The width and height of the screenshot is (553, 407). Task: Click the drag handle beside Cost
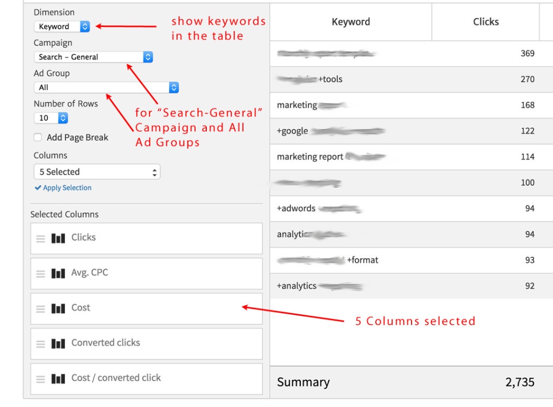tap(41, 308)
